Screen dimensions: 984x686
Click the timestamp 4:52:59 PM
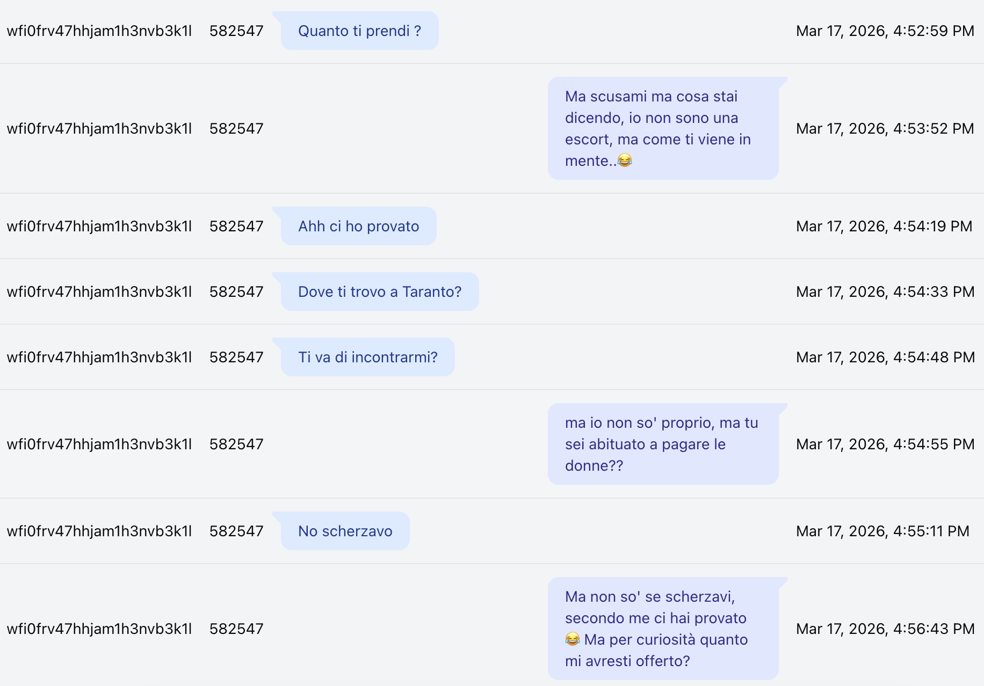click(885, 31)
